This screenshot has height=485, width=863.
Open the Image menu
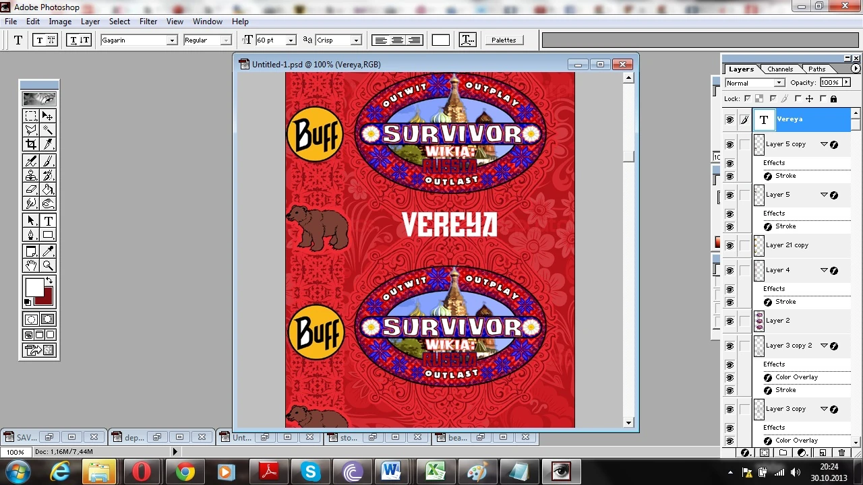(x=60, y=22)
